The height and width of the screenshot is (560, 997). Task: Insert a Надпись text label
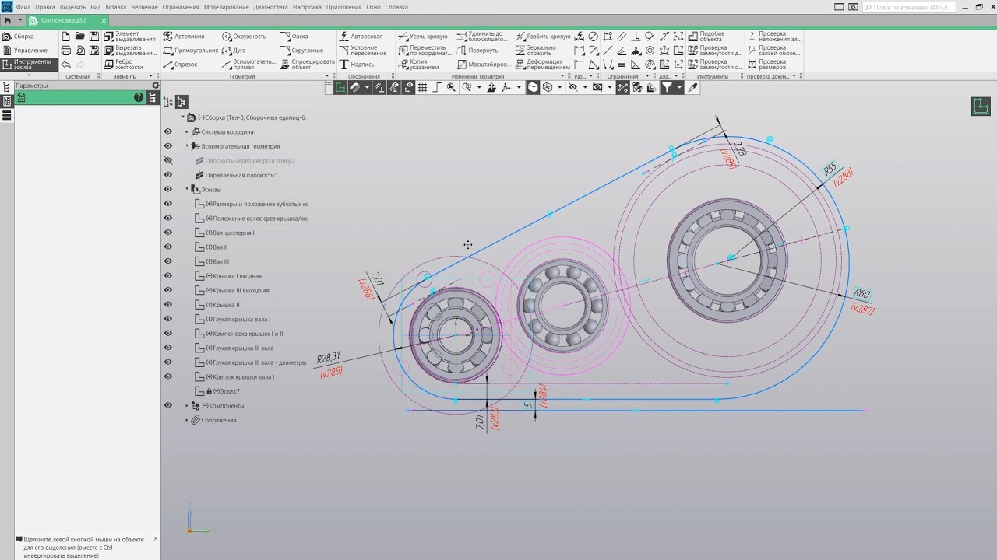tap(357, 65)
